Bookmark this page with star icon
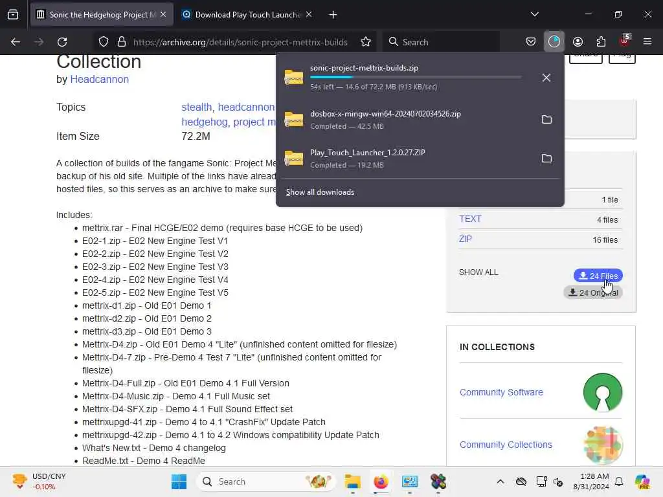The image size is (663, 497). click(x=366, y=42)
